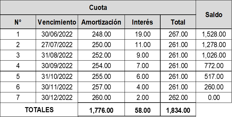This screenshot has height=117, width=232.
Task: Select interest value 19.00
Action: pos(142,34)
